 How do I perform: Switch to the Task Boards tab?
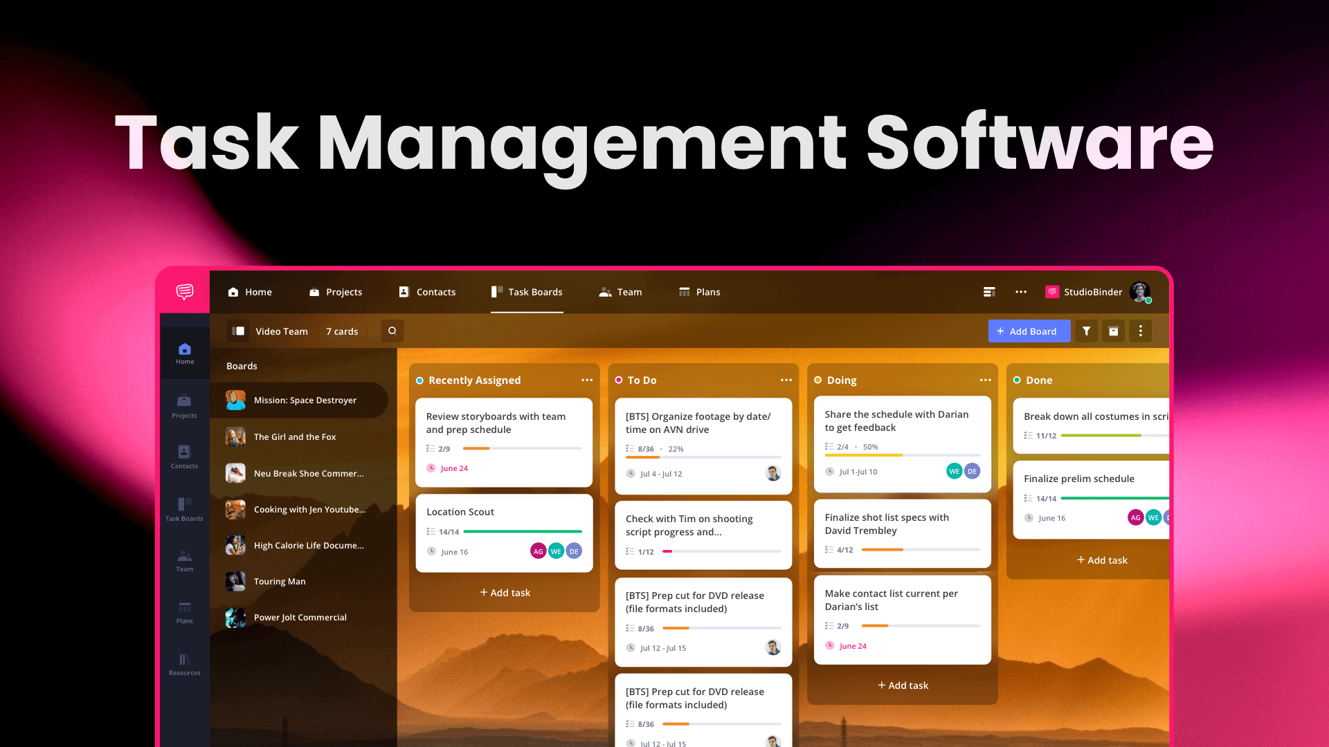point(527,291)
